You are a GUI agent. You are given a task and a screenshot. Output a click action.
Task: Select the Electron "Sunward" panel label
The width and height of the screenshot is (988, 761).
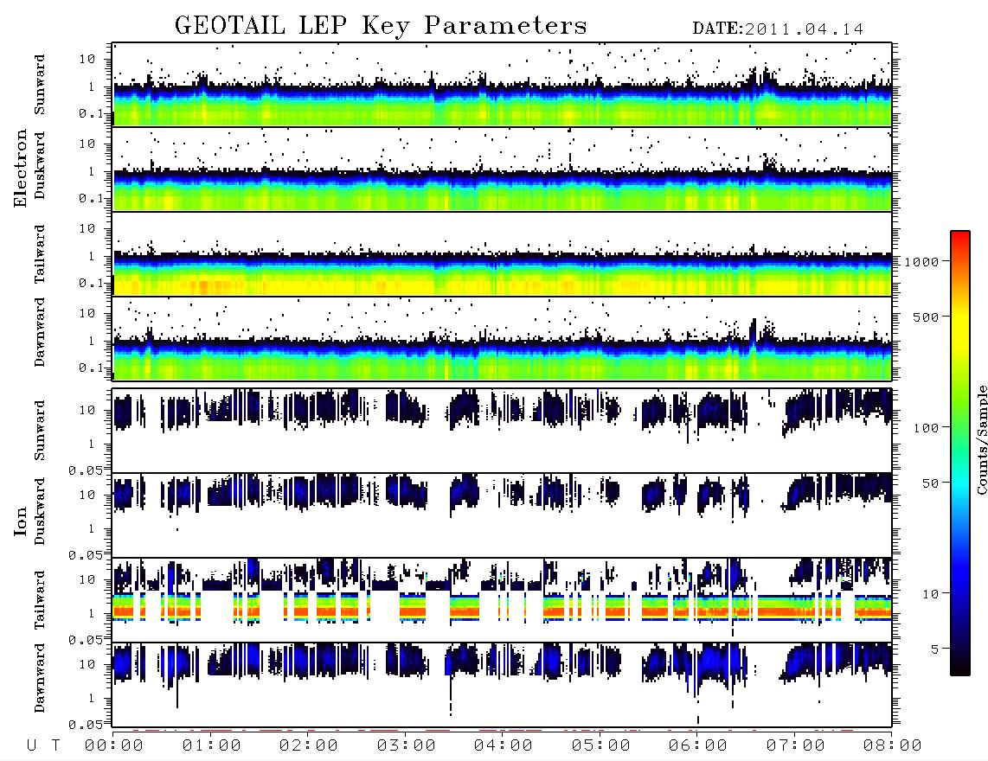[x=40, y=85]
